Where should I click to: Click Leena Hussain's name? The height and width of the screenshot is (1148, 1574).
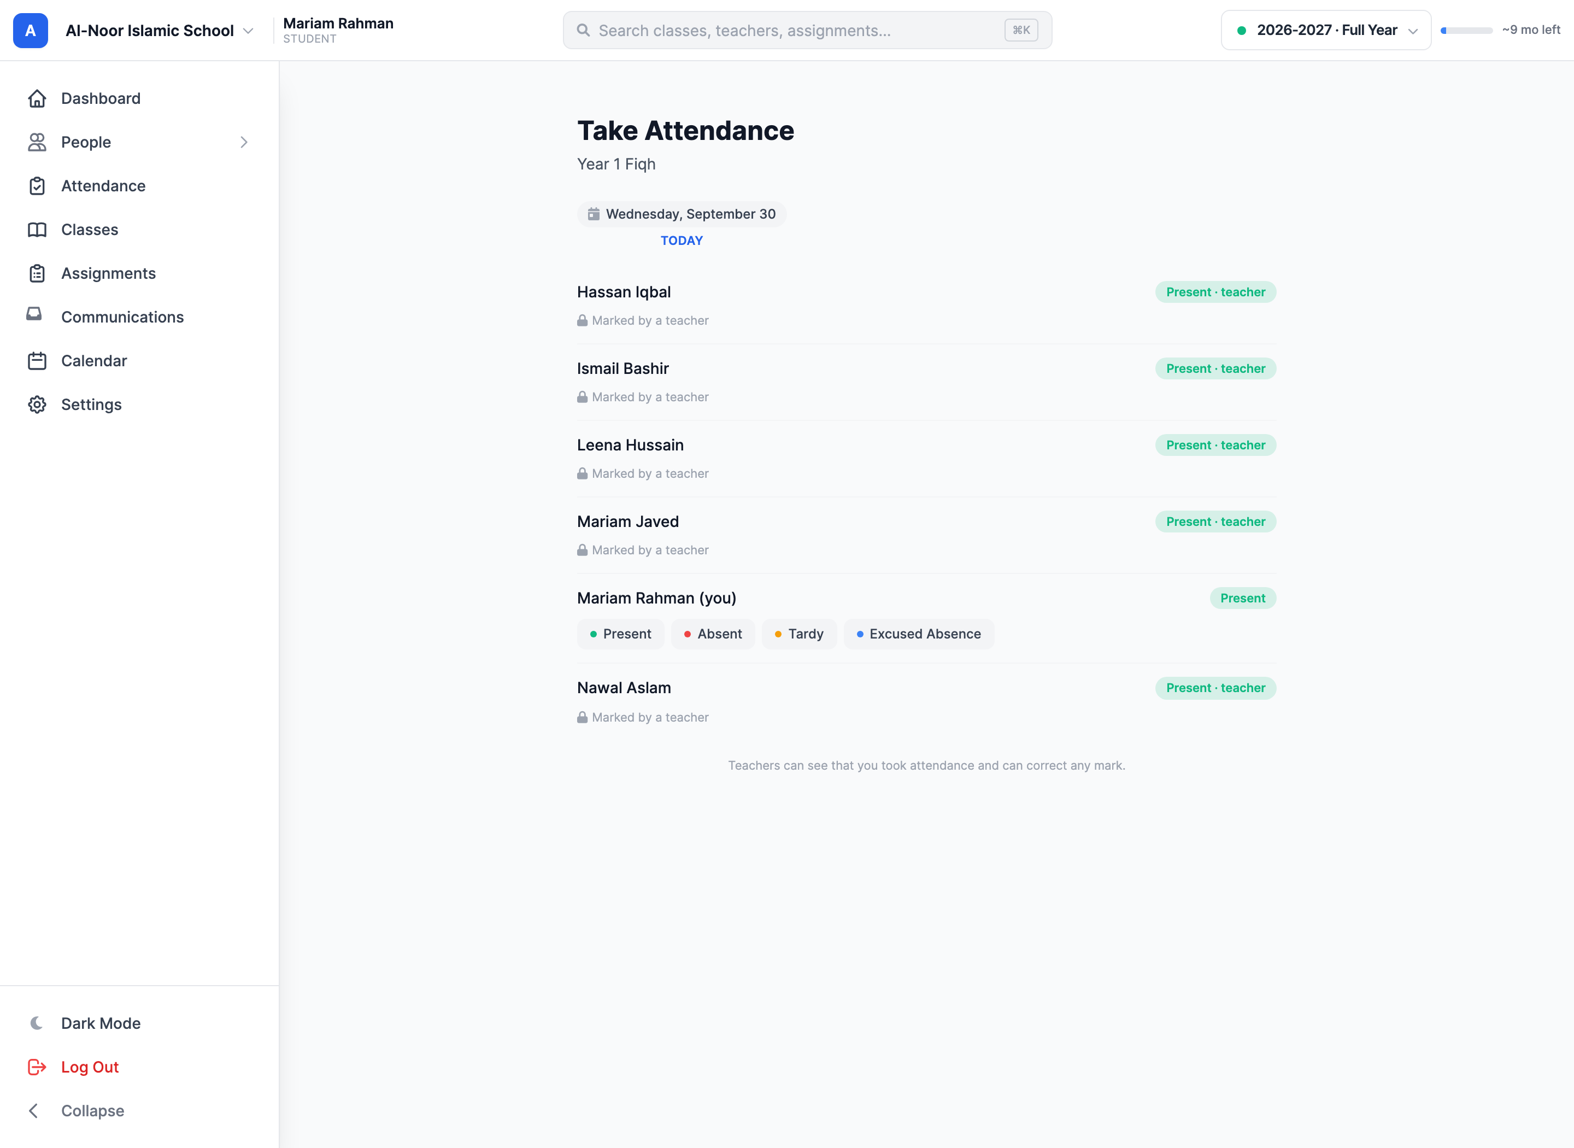point(630,445)
